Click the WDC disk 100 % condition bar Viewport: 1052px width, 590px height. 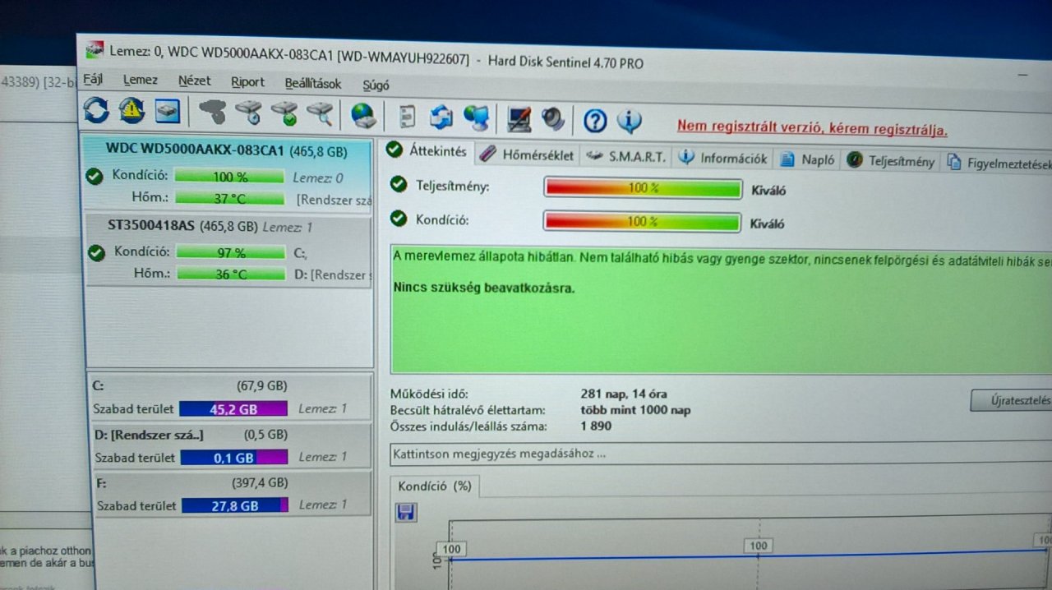pos(229,177)
